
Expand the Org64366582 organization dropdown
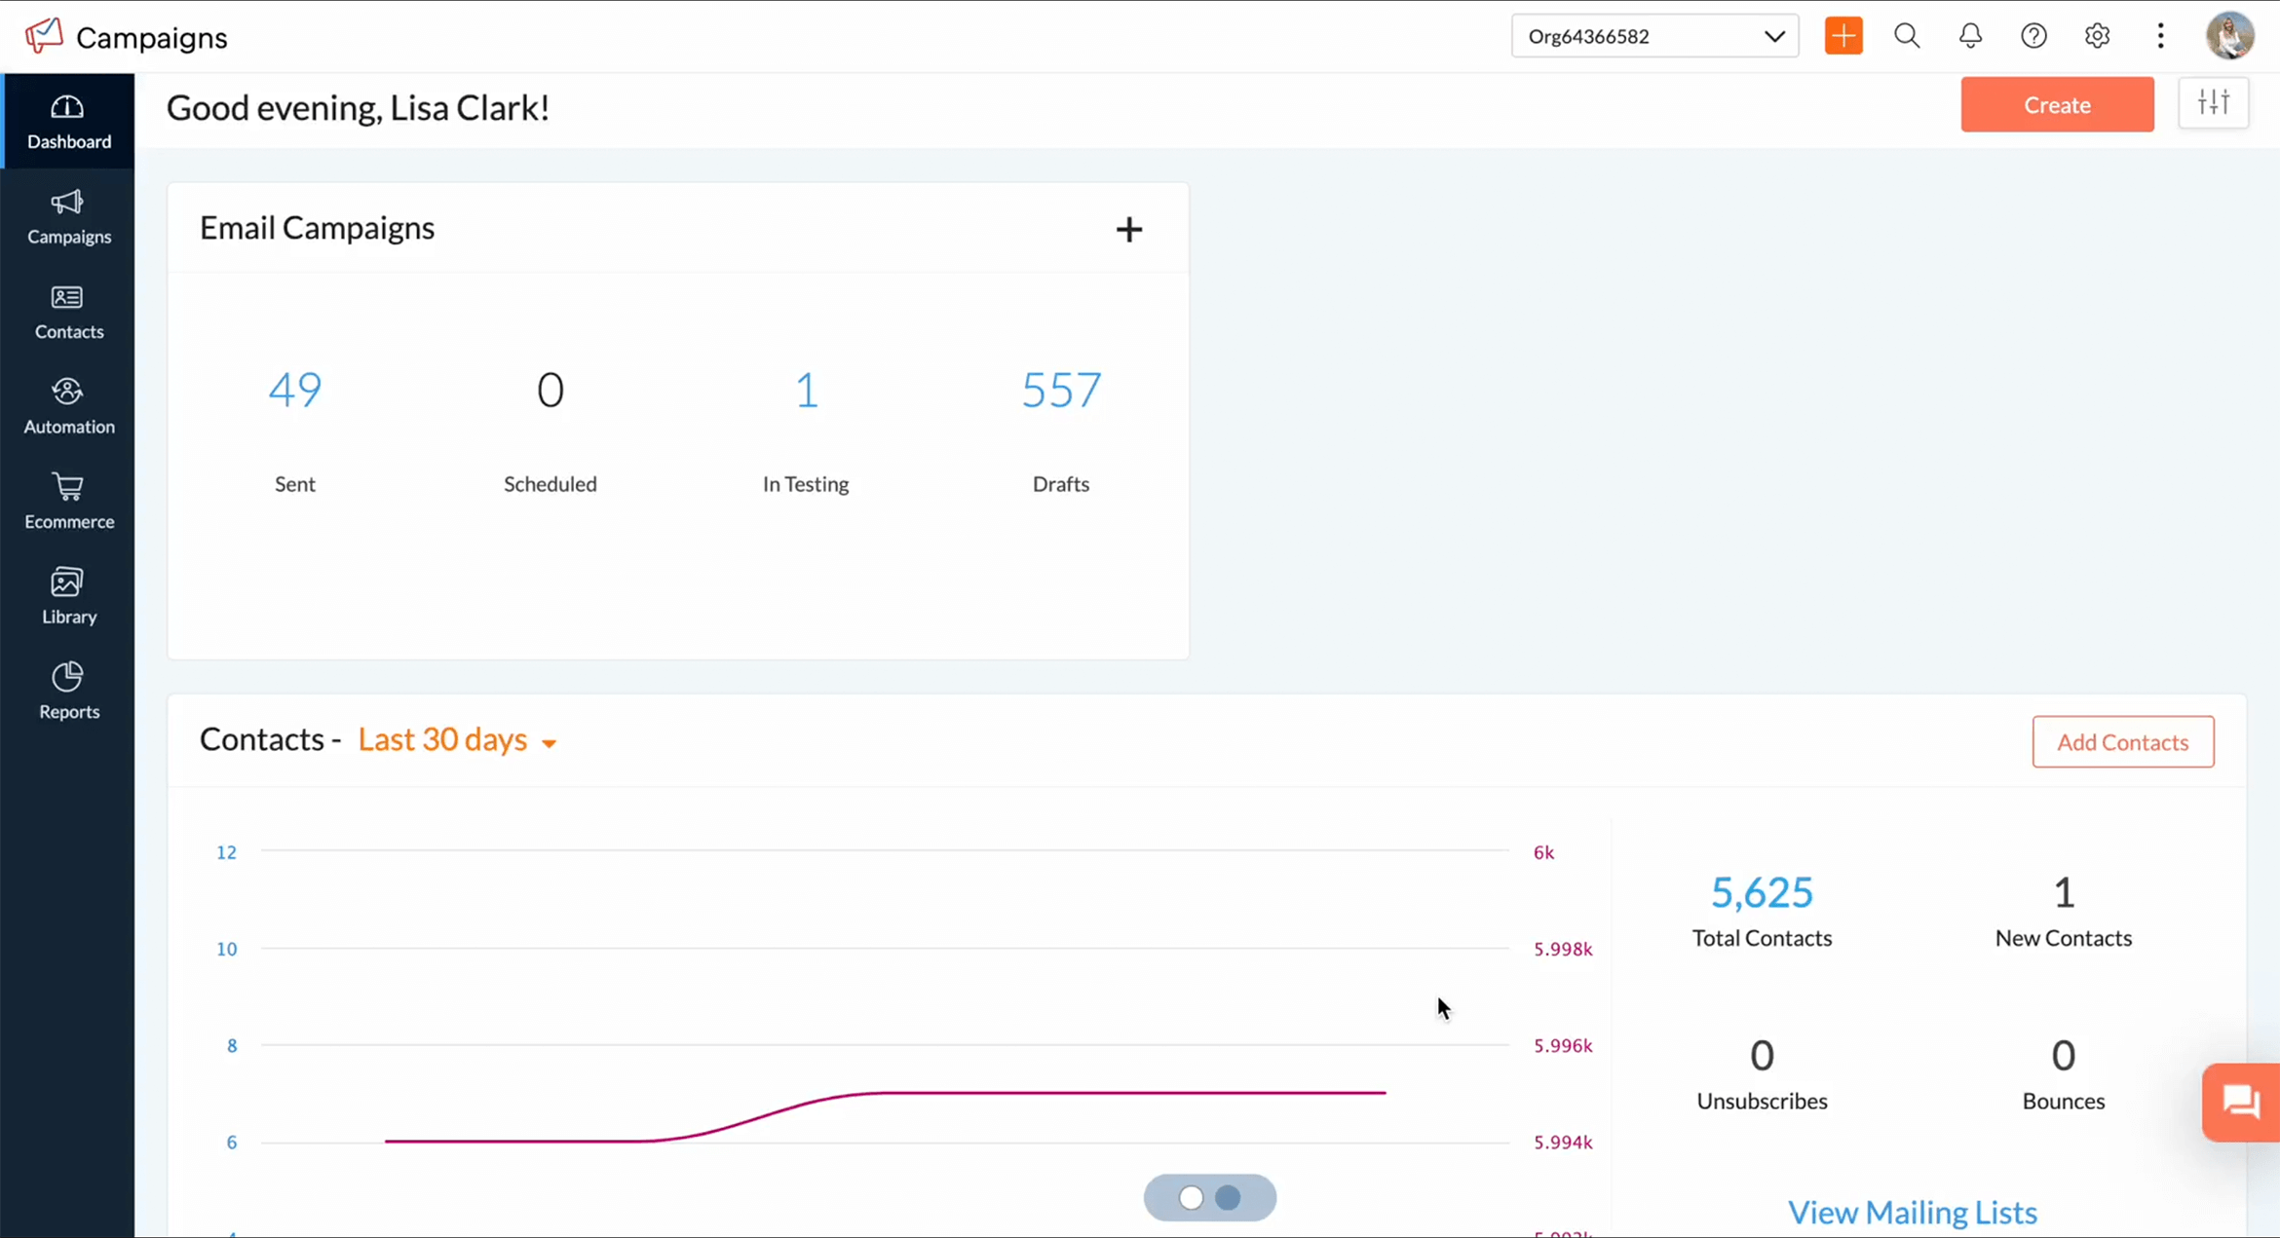tap(1654, 36)
